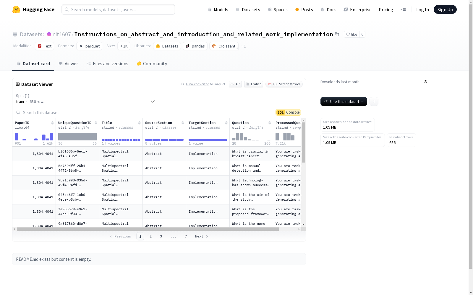Click the current page 1 button

(140, 236)
